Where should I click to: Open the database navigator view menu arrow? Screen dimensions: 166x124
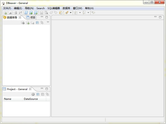[48, 22]
